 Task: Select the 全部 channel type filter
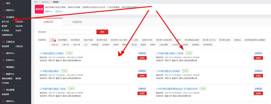click(x=53, y=40)
